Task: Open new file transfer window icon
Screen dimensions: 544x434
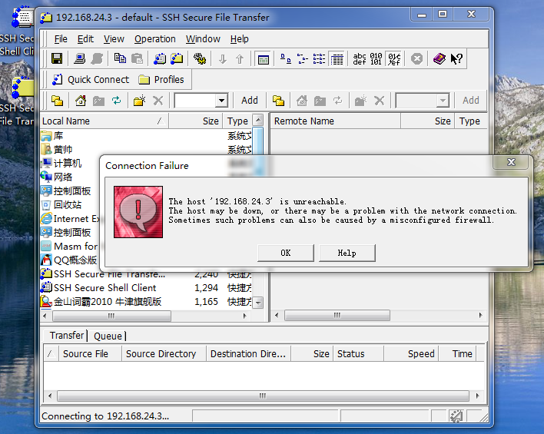Action: (177, 58)
